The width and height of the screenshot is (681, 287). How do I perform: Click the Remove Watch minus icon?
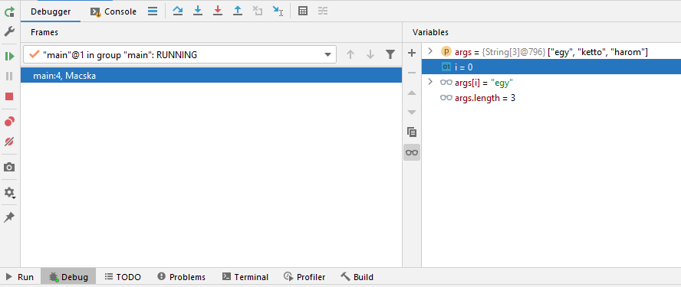(412, 73)
